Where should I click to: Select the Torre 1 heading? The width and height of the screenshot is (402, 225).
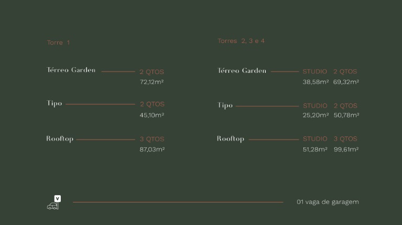58,42
